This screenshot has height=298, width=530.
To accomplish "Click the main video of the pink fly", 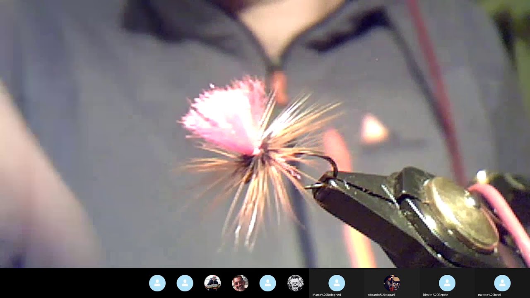I will pyautogui.click(x=265, y=134).
